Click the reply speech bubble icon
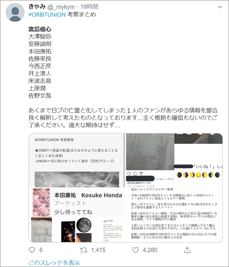Viewport: 229px width, 267px height. [x=32, y=250]
